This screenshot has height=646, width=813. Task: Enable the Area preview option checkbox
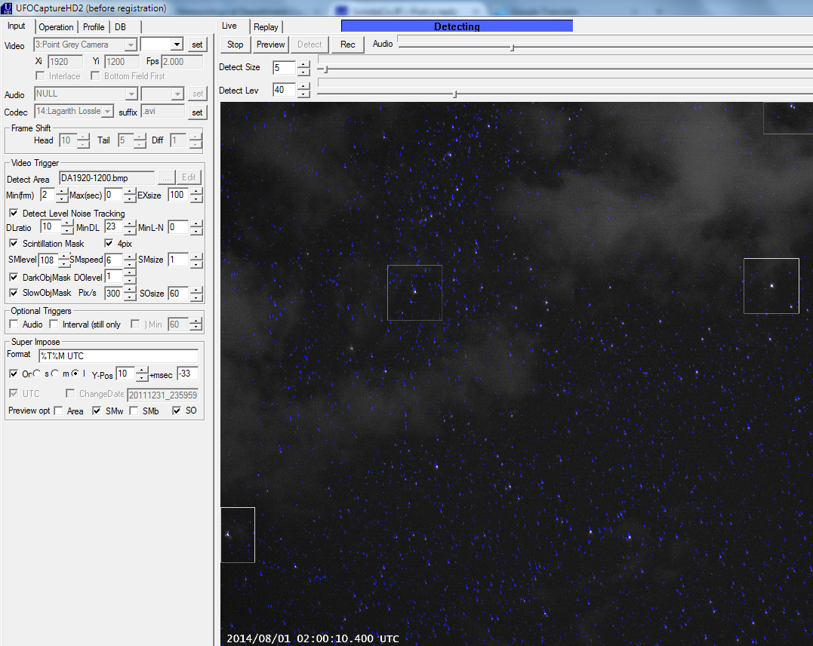[x=58, y=411]
